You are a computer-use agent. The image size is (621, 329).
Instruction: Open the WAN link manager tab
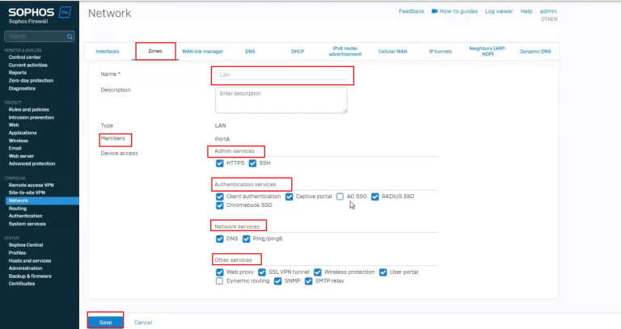pos(202,52)
